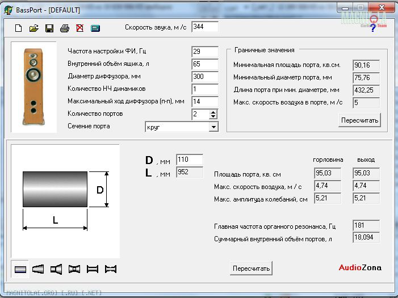This screenshot has width=398, height=298.
Task: Open the 'Сечение порта' dropdown
Action: pos(213,127)
